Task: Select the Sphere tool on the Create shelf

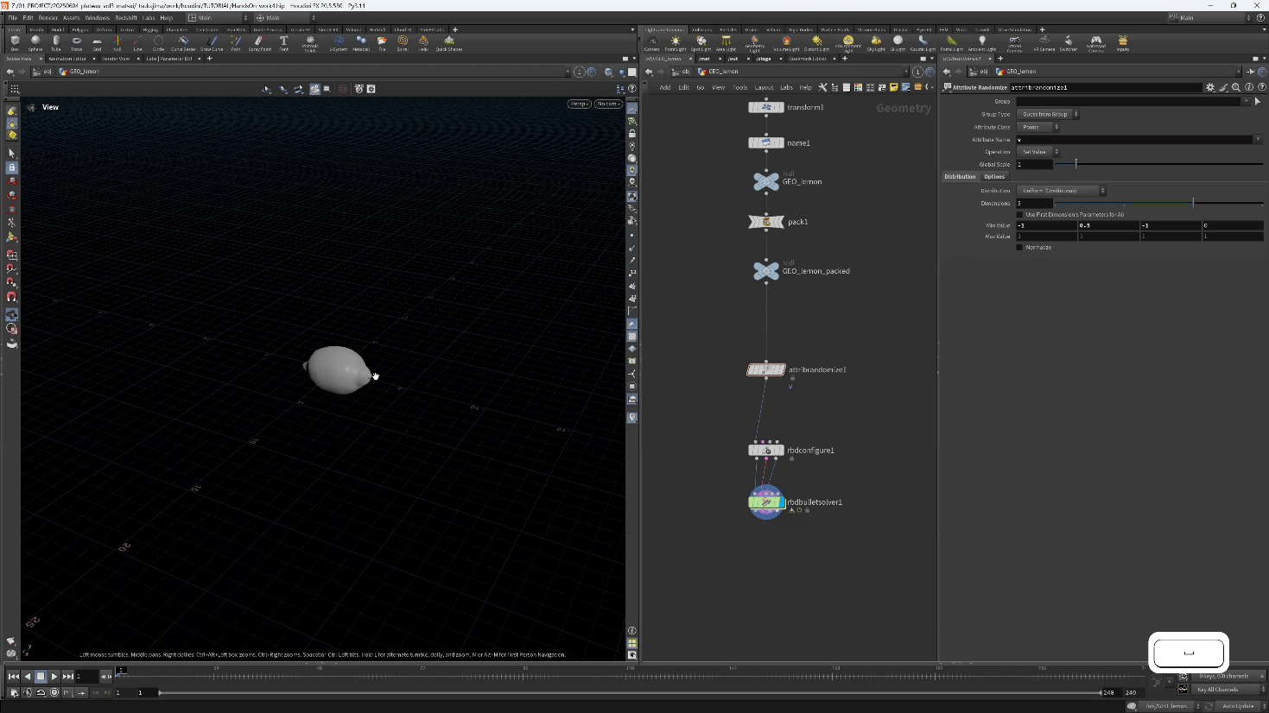Action: point(35,41)
